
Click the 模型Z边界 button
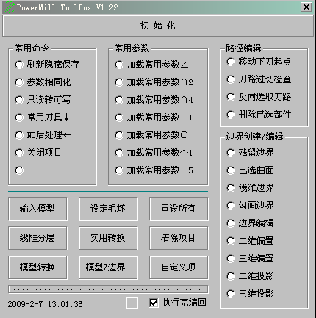(108, 267)
